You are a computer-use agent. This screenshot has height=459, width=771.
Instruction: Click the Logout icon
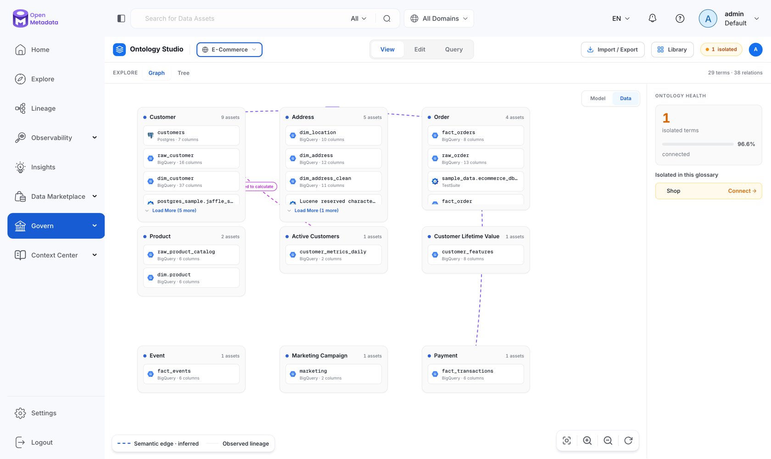click(20, 442)
